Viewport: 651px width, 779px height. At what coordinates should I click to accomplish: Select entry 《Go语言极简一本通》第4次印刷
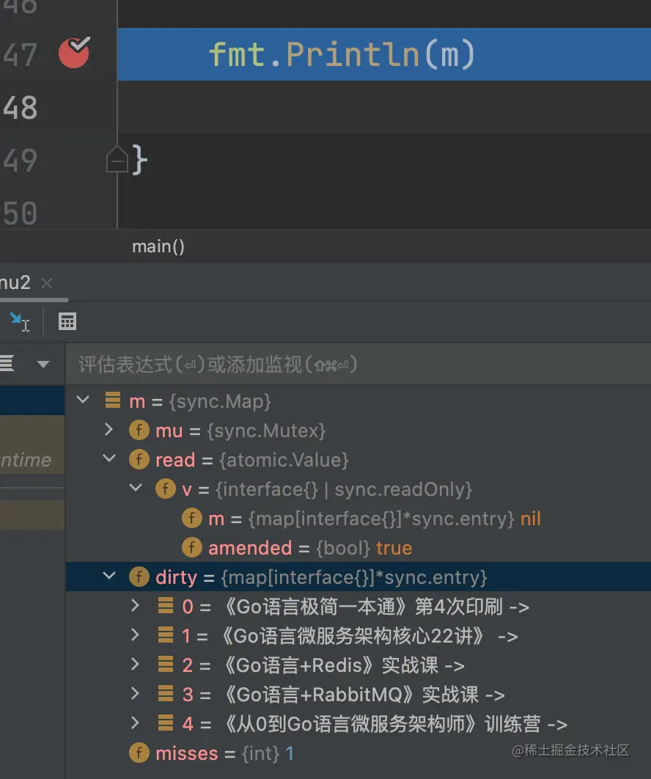358,607
